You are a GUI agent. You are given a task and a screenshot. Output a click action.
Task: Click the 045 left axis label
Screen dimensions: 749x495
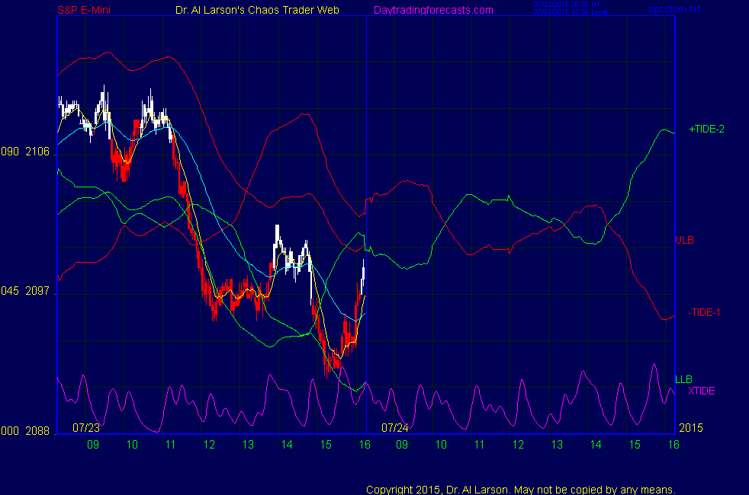click(9, 292)
